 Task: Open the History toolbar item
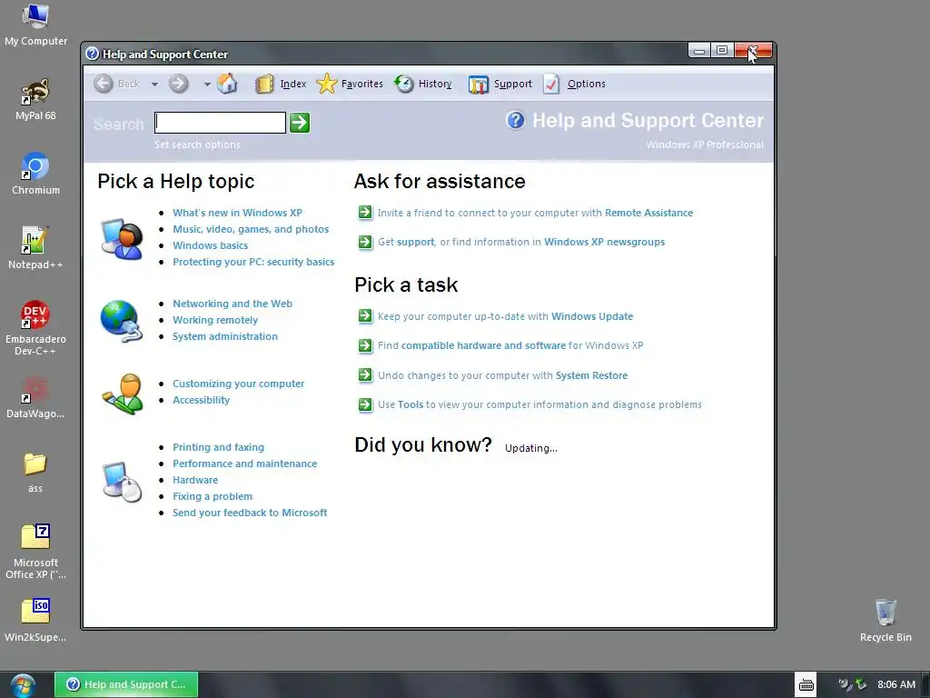[423, 84]
